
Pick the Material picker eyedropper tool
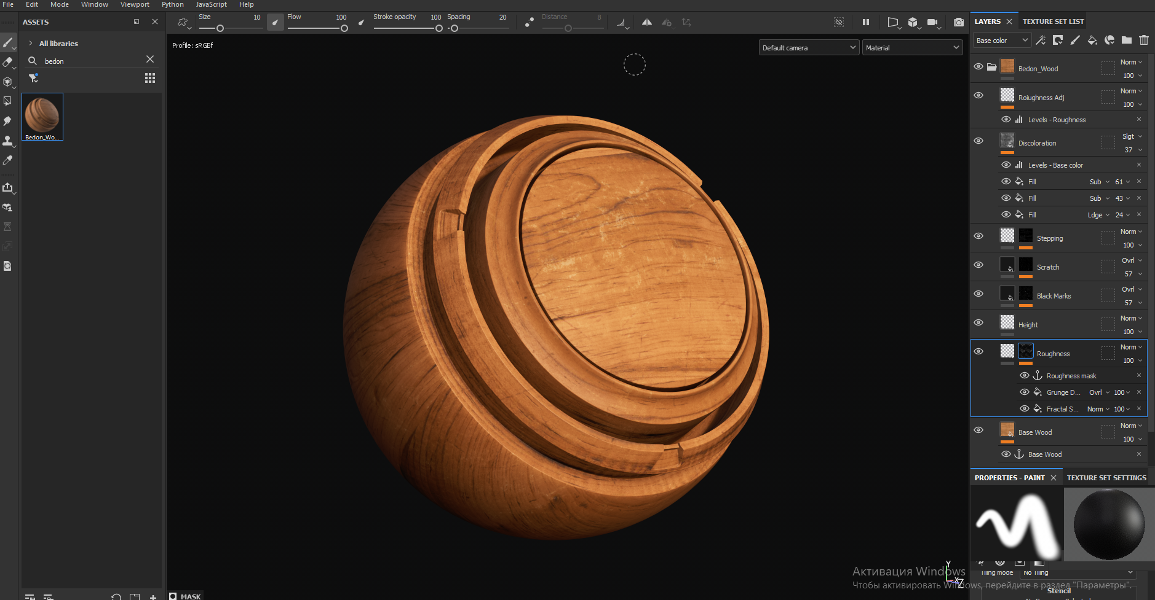pyautogui.click(x=7, y=160)
